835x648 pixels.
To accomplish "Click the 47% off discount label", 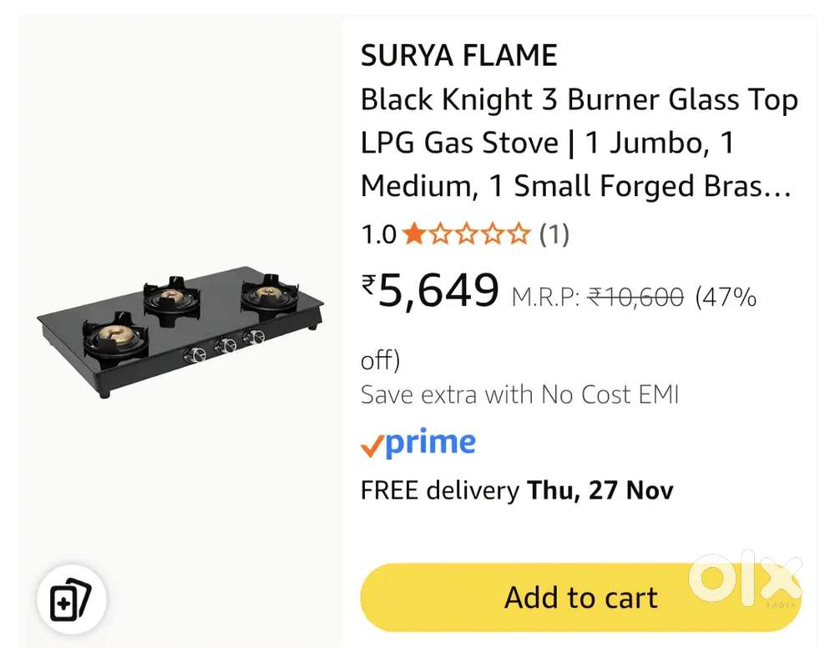I will coord(725,297).
